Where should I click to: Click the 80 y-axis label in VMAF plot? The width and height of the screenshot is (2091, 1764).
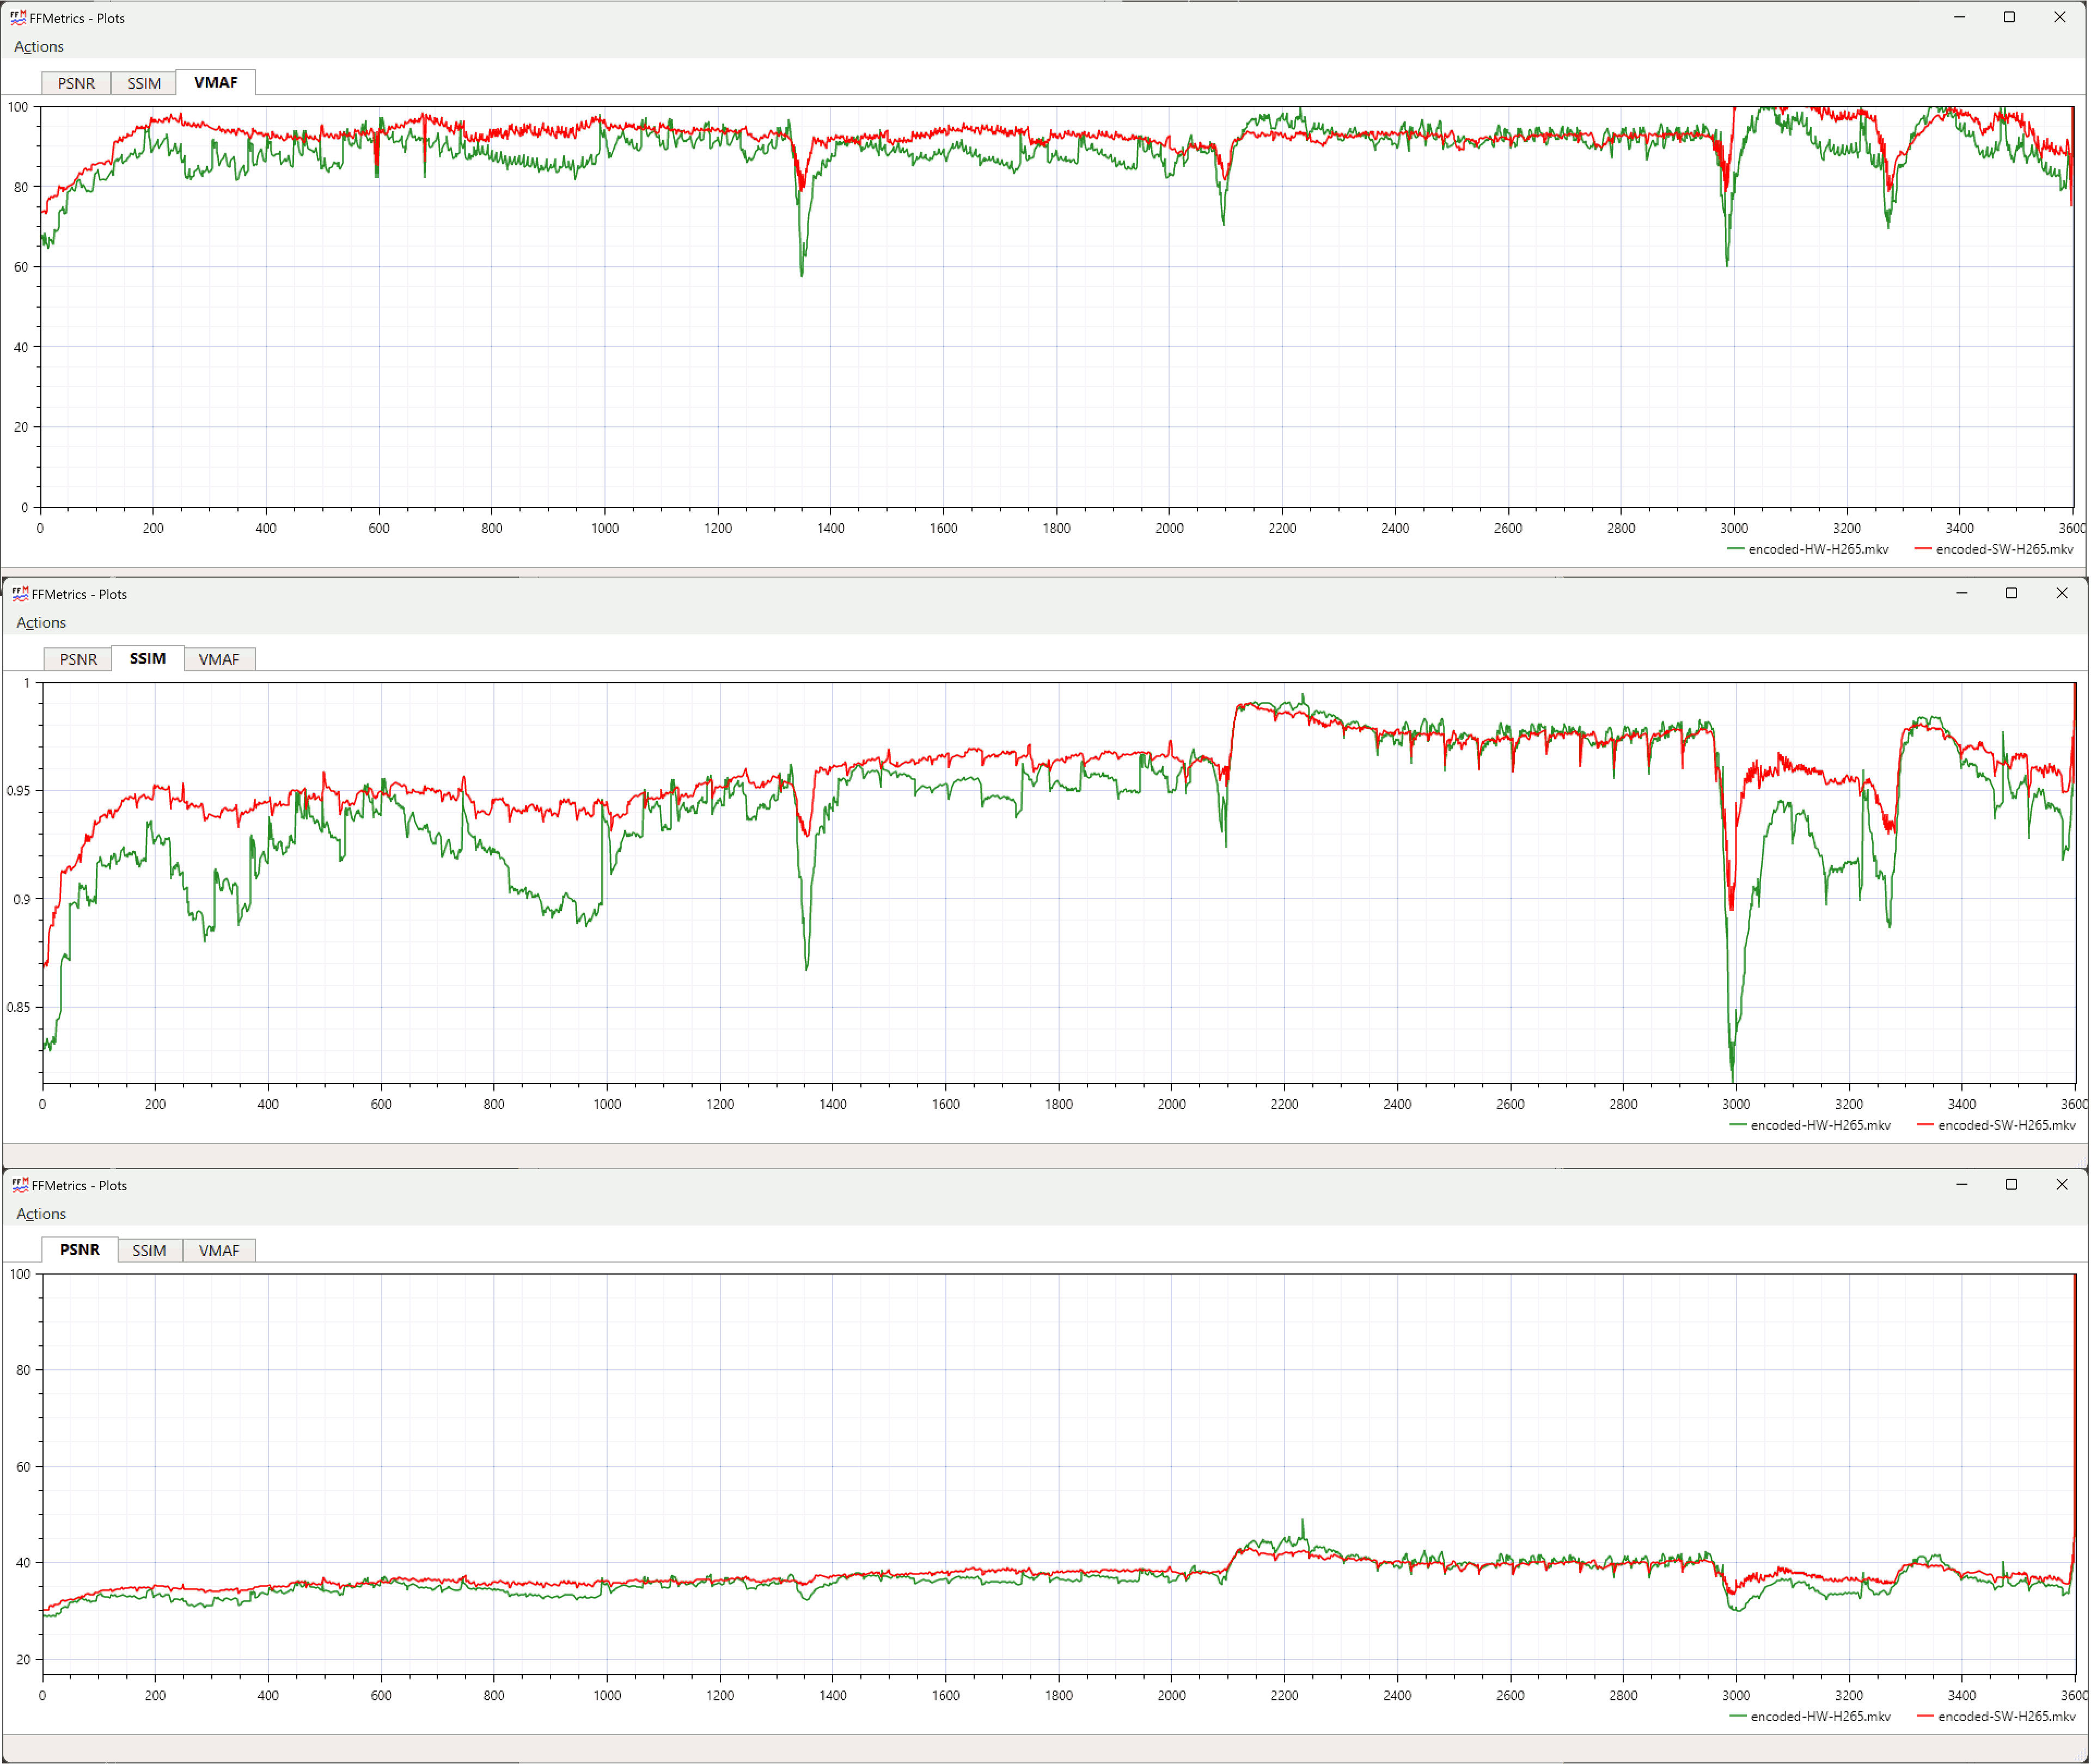click(x=21, y=187)
